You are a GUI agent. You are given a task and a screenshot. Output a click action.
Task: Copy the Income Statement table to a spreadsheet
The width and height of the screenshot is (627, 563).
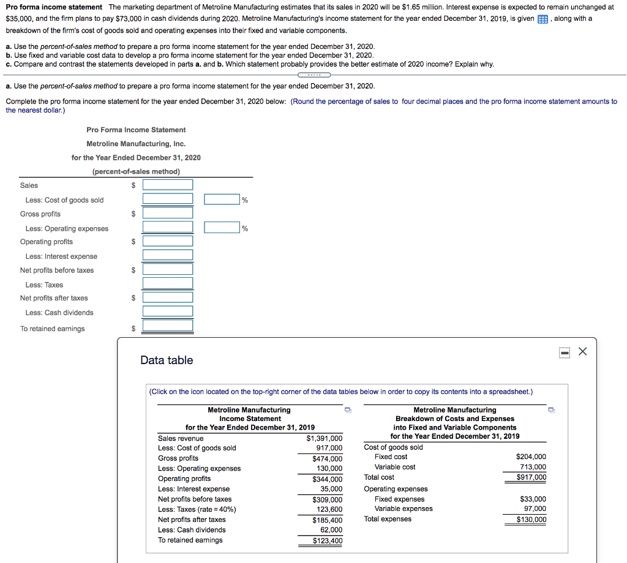point(348,410)
